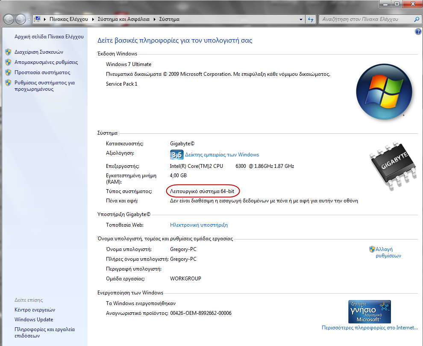
Task: Click the Gregory-PC computer name value
Action: 183,249
